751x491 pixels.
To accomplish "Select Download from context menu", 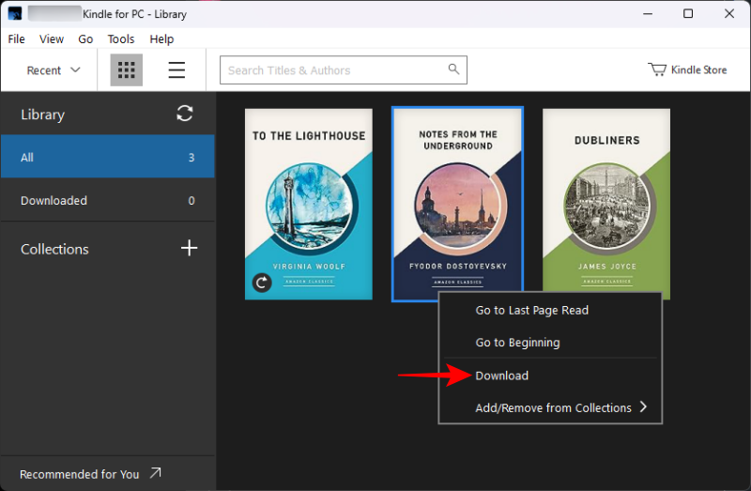I will (502, 376).
